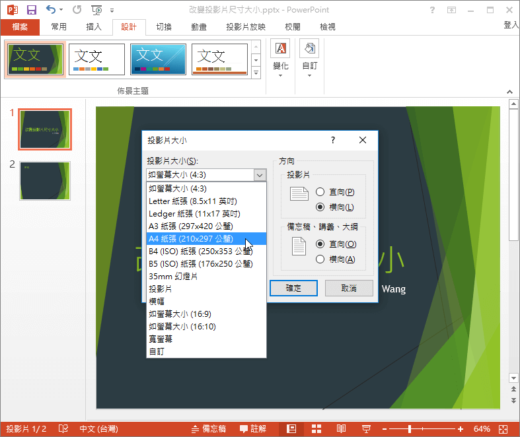
Task: Click the Undo arrow icon
Action: pyautogui.click(x=52, y=10)
